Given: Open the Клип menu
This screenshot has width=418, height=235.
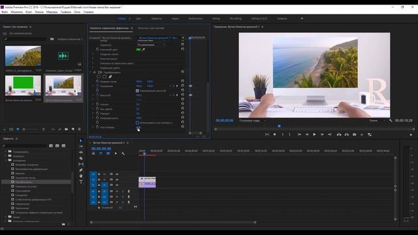Looking at the screenshot, I should click(x=29, y=12).
